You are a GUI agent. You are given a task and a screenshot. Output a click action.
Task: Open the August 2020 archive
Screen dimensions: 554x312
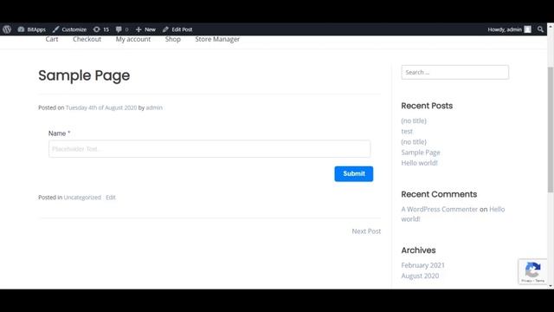click(x=420, y=276)
